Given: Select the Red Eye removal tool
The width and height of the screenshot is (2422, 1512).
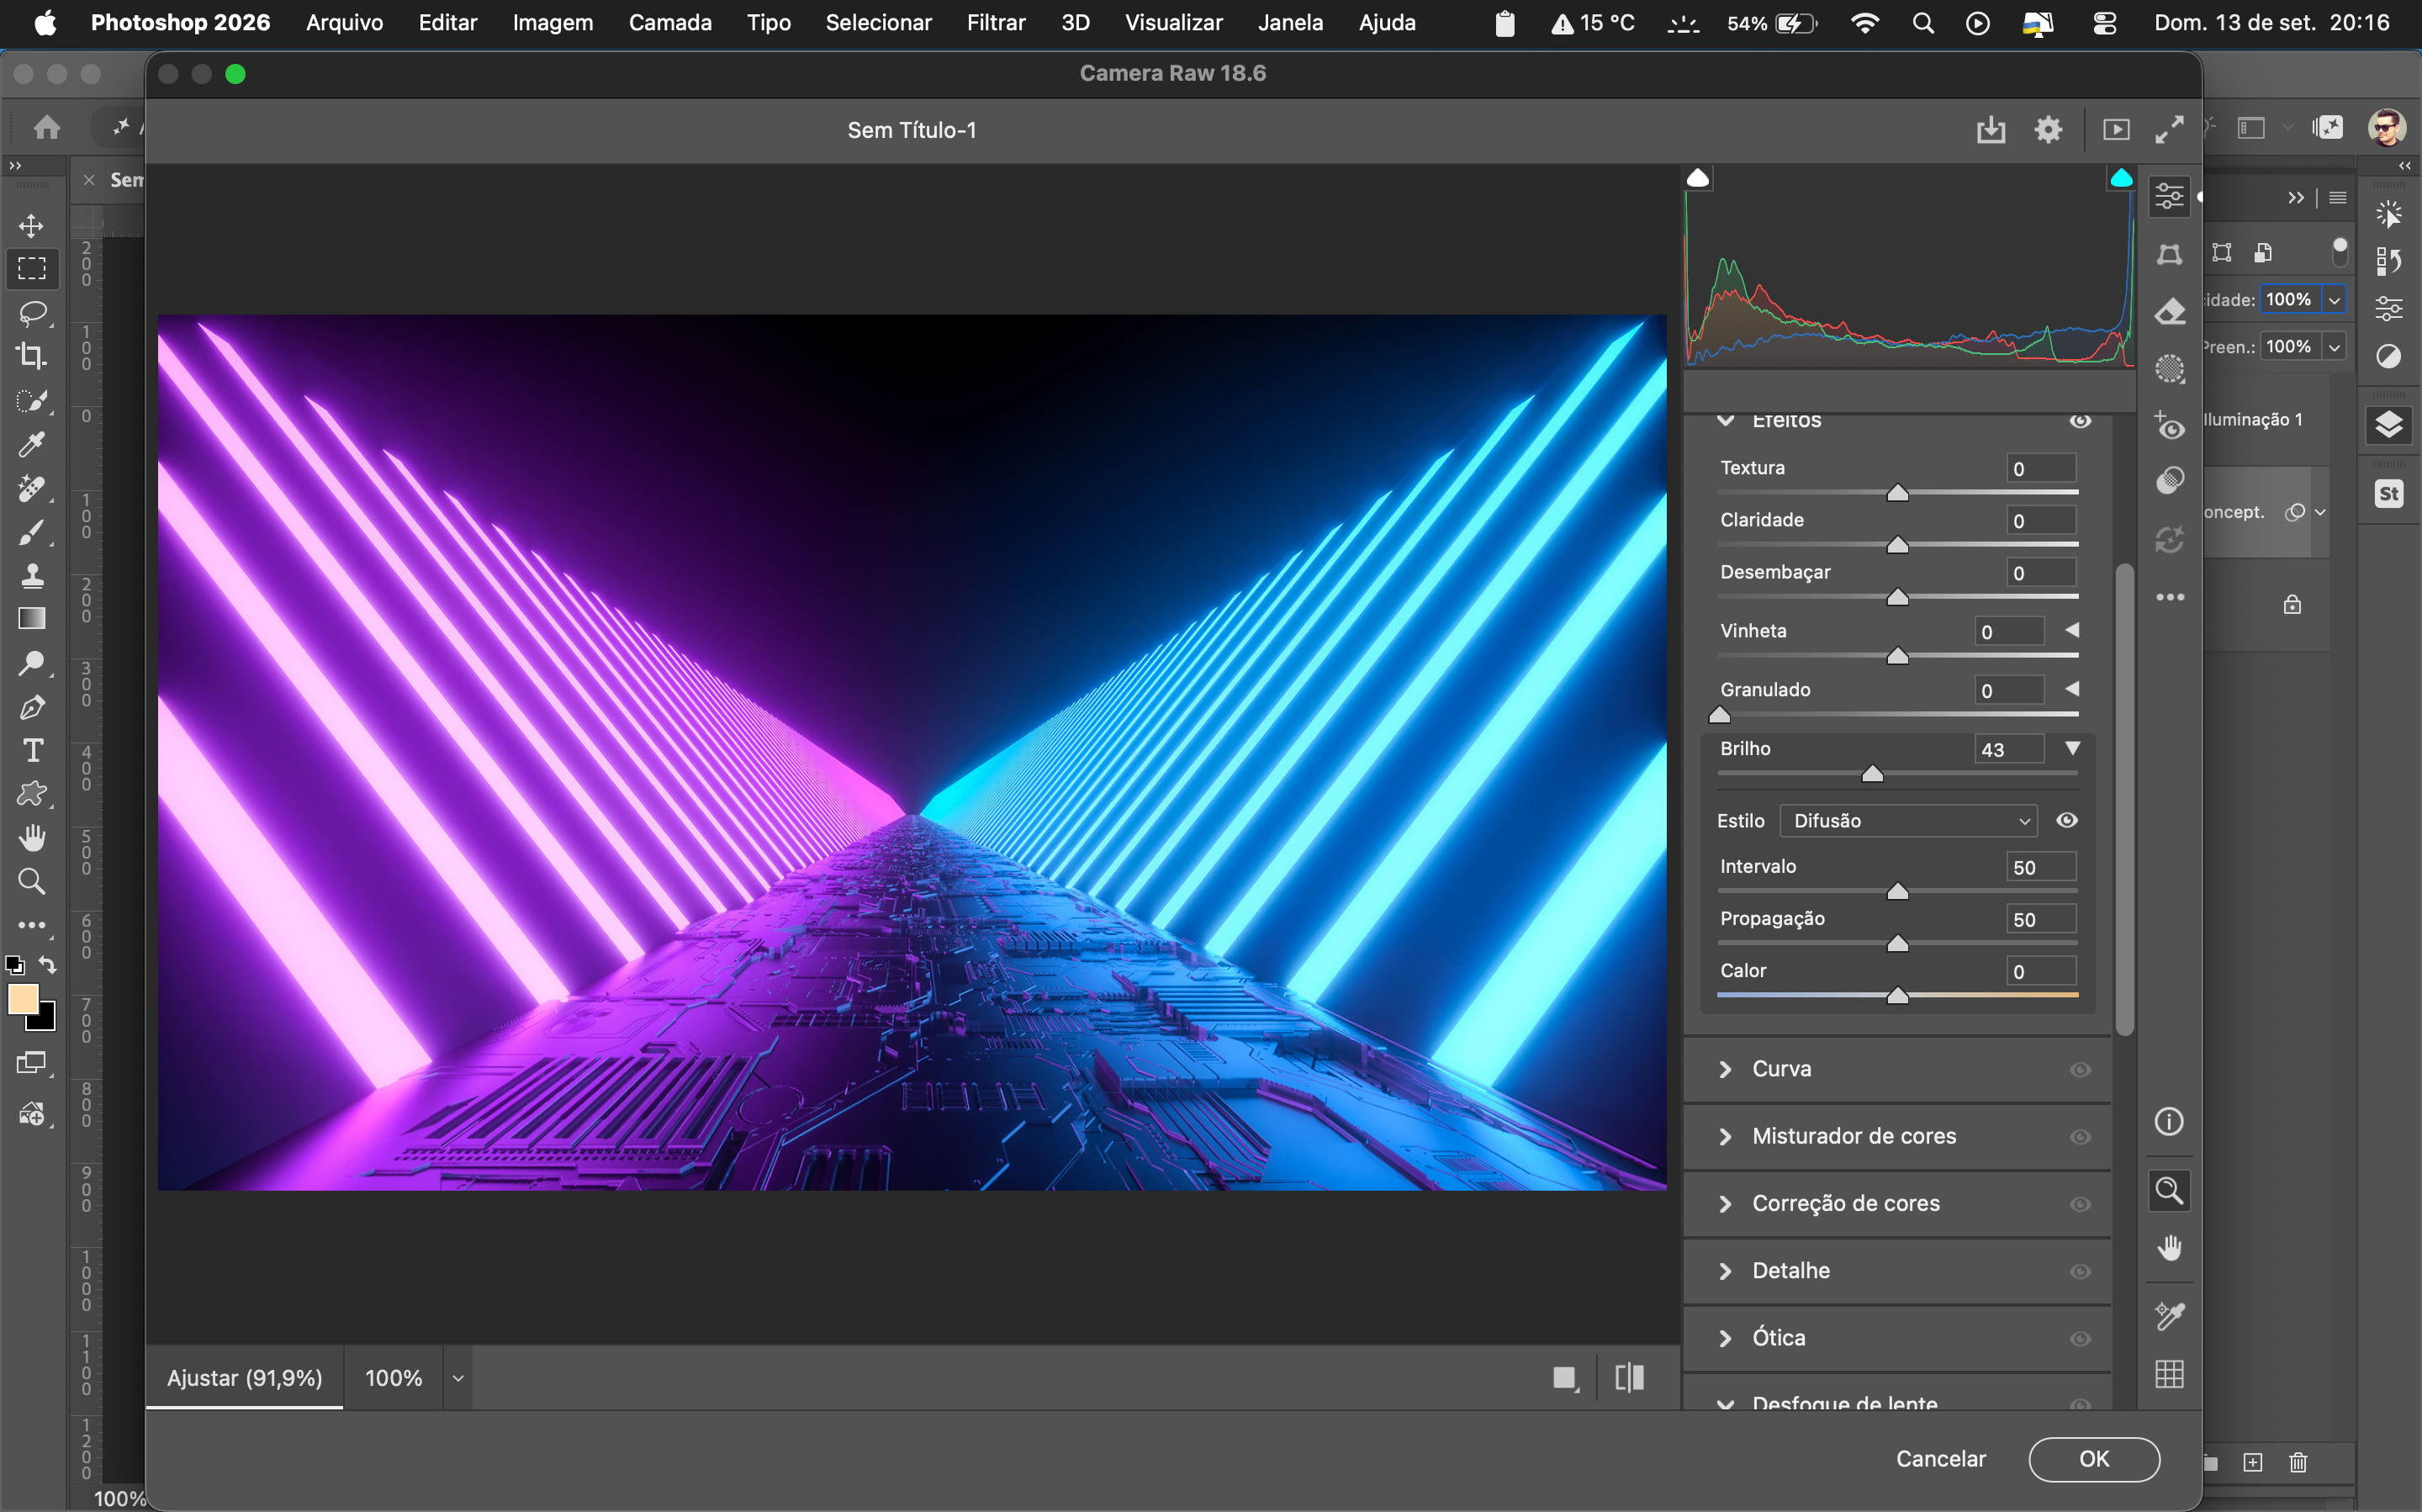Looking at the screenshot, I should 2169,427.
